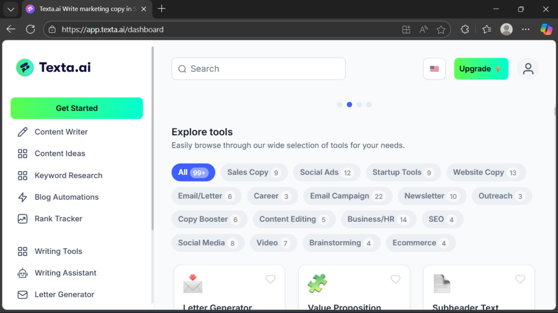This screenshot has width=558, height=313.
Task: Open the Letter Generator envelope icon
Action: 22,295
